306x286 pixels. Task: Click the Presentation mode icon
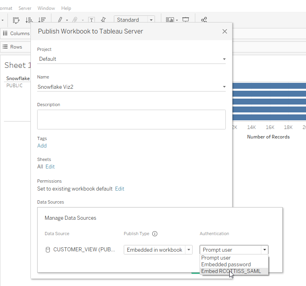[185, 20]
